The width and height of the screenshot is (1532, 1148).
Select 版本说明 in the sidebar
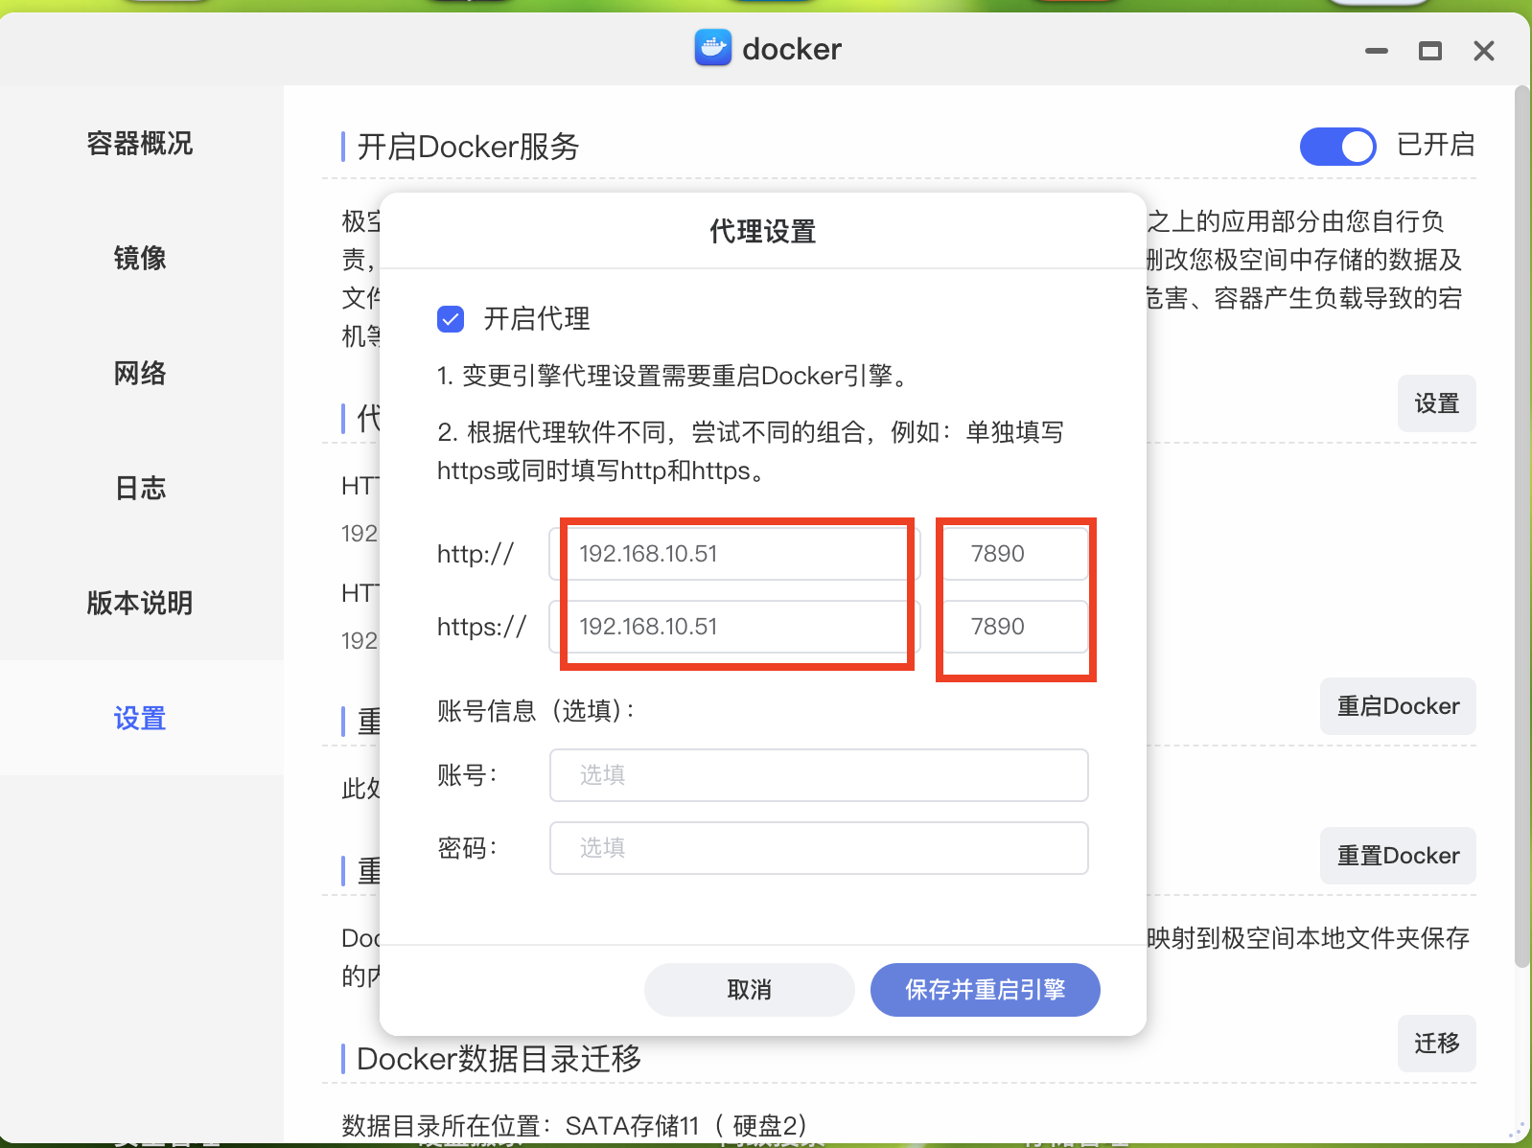point(140,604)
